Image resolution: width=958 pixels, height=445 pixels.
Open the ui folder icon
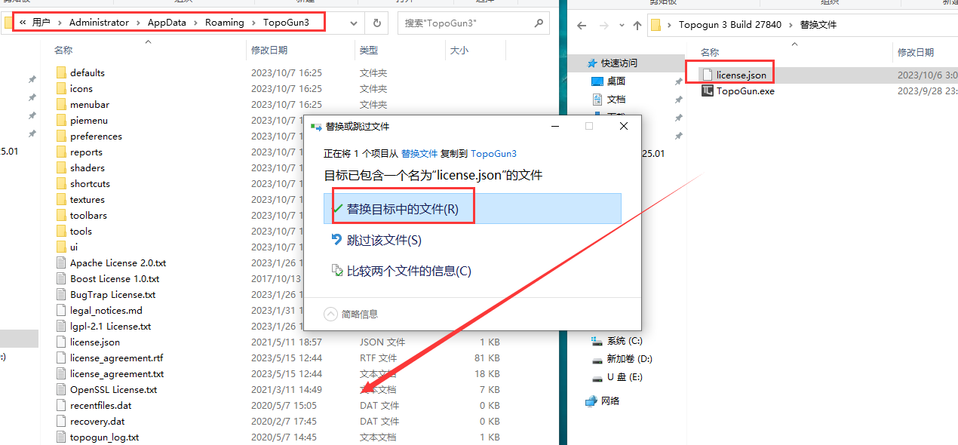tap(62, 247)
